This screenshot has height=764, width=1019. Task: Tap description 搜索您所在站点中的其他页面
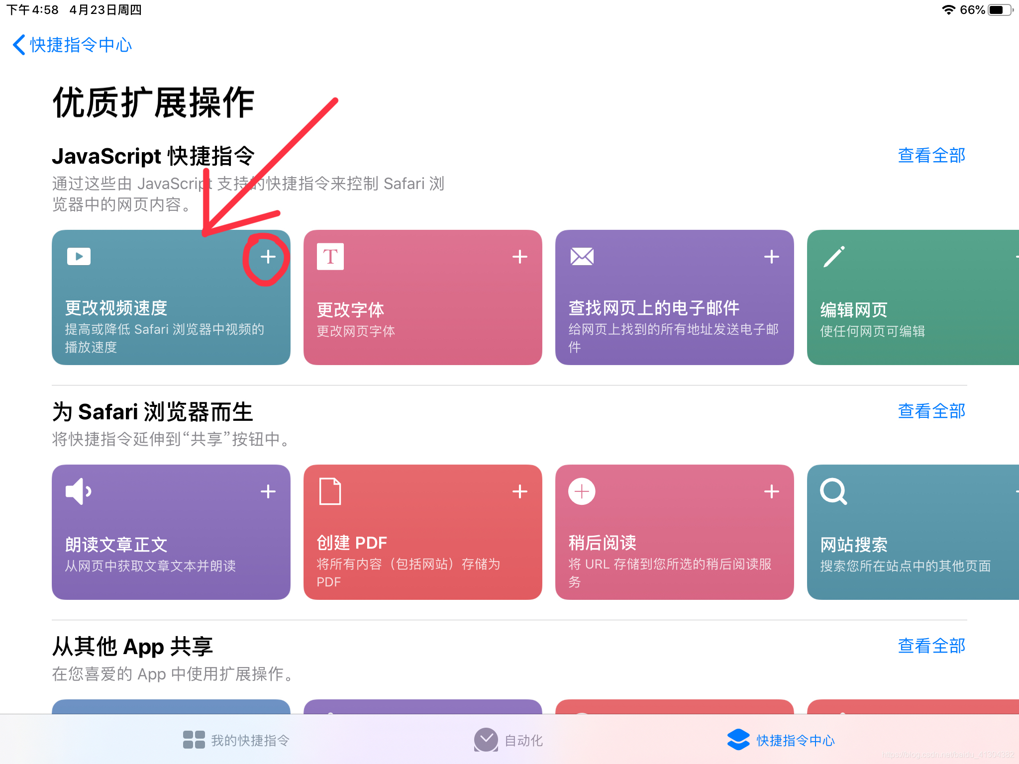[x=906, y=566]
